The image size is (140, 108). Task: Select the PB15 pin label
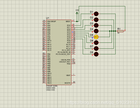49,83
